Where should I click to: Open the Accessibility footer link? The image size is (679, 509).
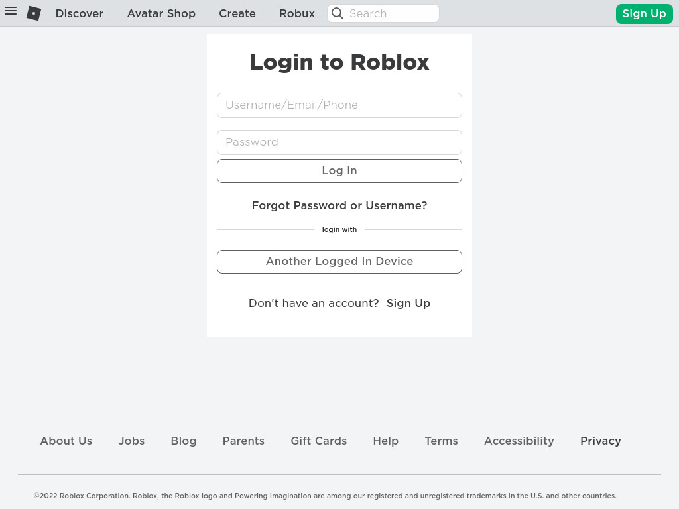pos(519,441)
